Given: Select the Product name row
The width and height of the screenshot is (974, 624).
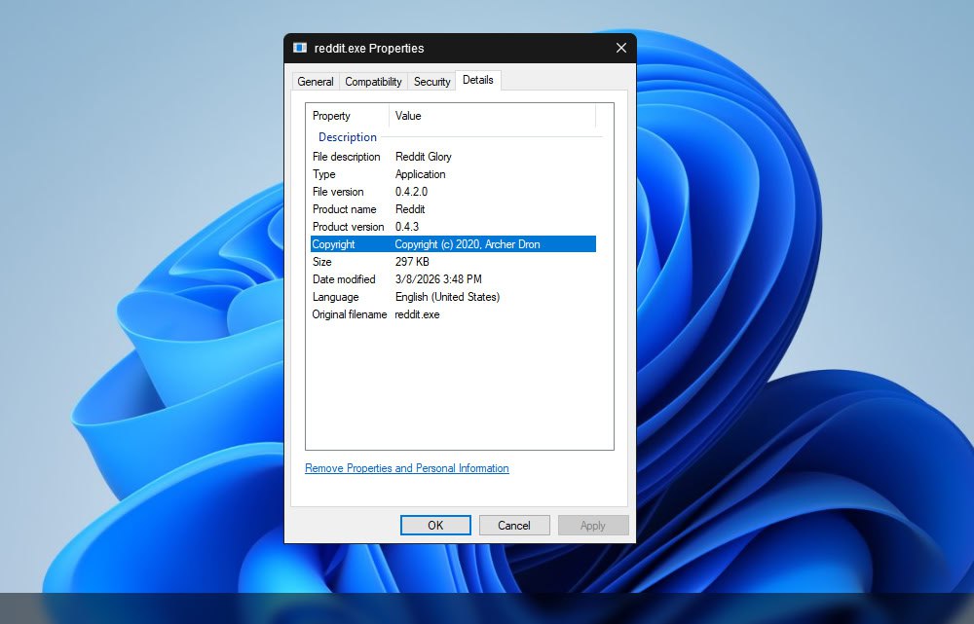Looking at the screenshot, I should 454,208.
